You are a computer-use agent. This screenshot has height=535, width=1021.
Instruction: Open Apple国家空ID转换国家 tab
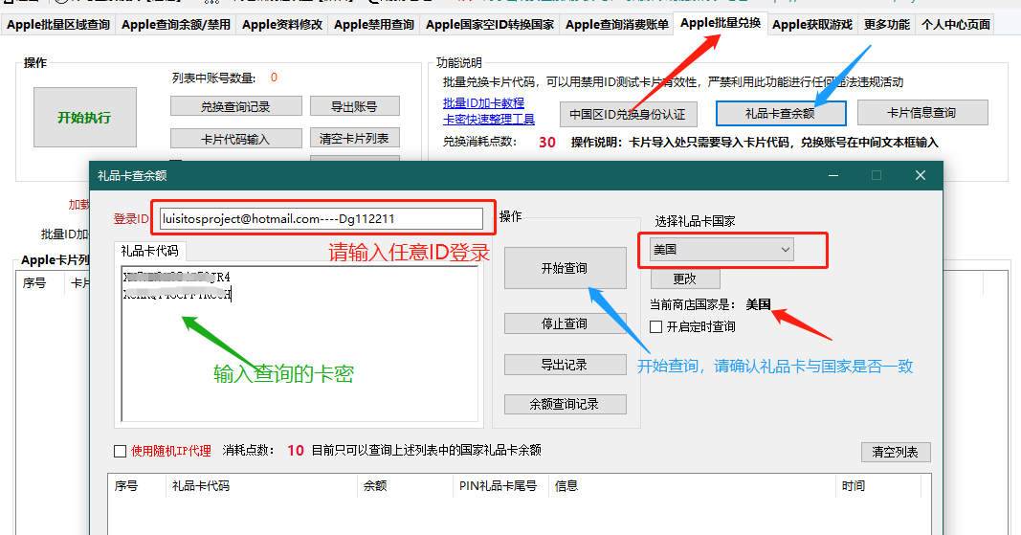490,25
